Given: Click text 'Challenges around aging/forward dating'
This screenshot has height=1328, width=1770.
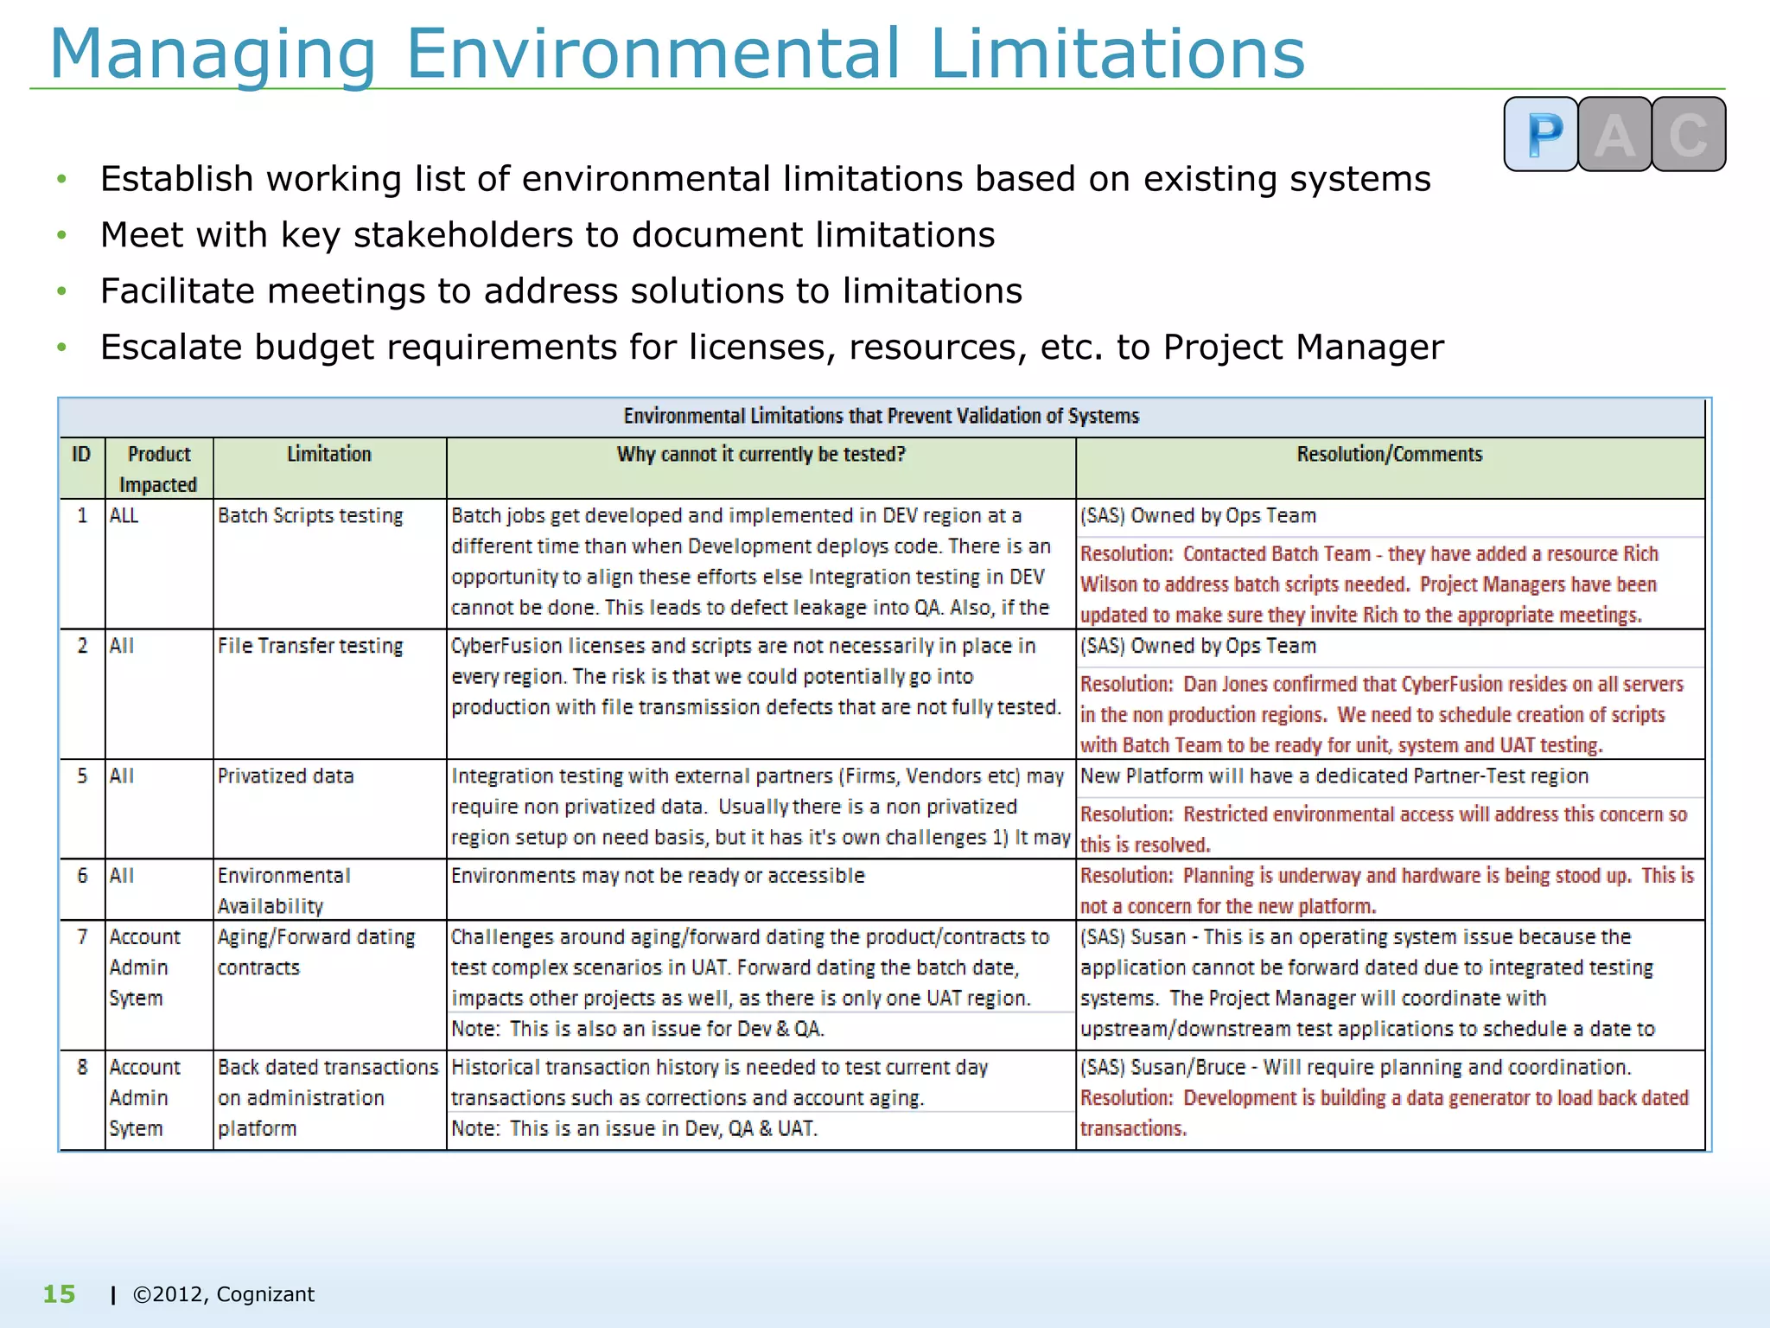Looking at the screenshot, I should tap(750, 967).
